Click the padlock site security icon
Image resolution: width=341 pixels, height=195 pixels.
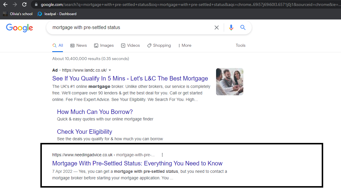(36, 4)
